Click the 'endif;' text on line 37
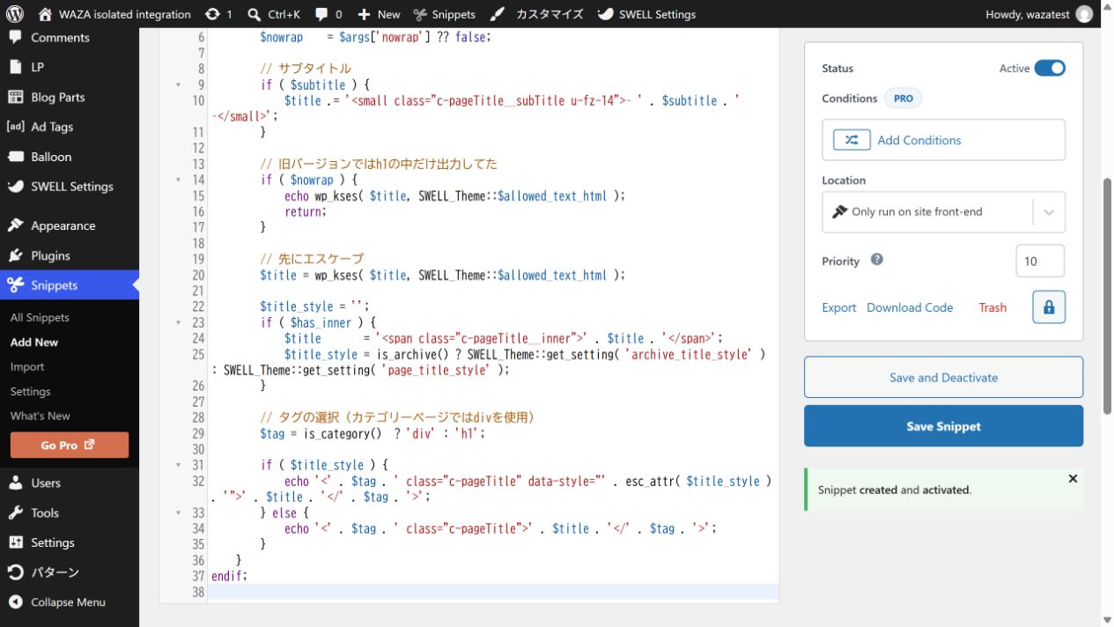1114x627 pixels. 230,576
